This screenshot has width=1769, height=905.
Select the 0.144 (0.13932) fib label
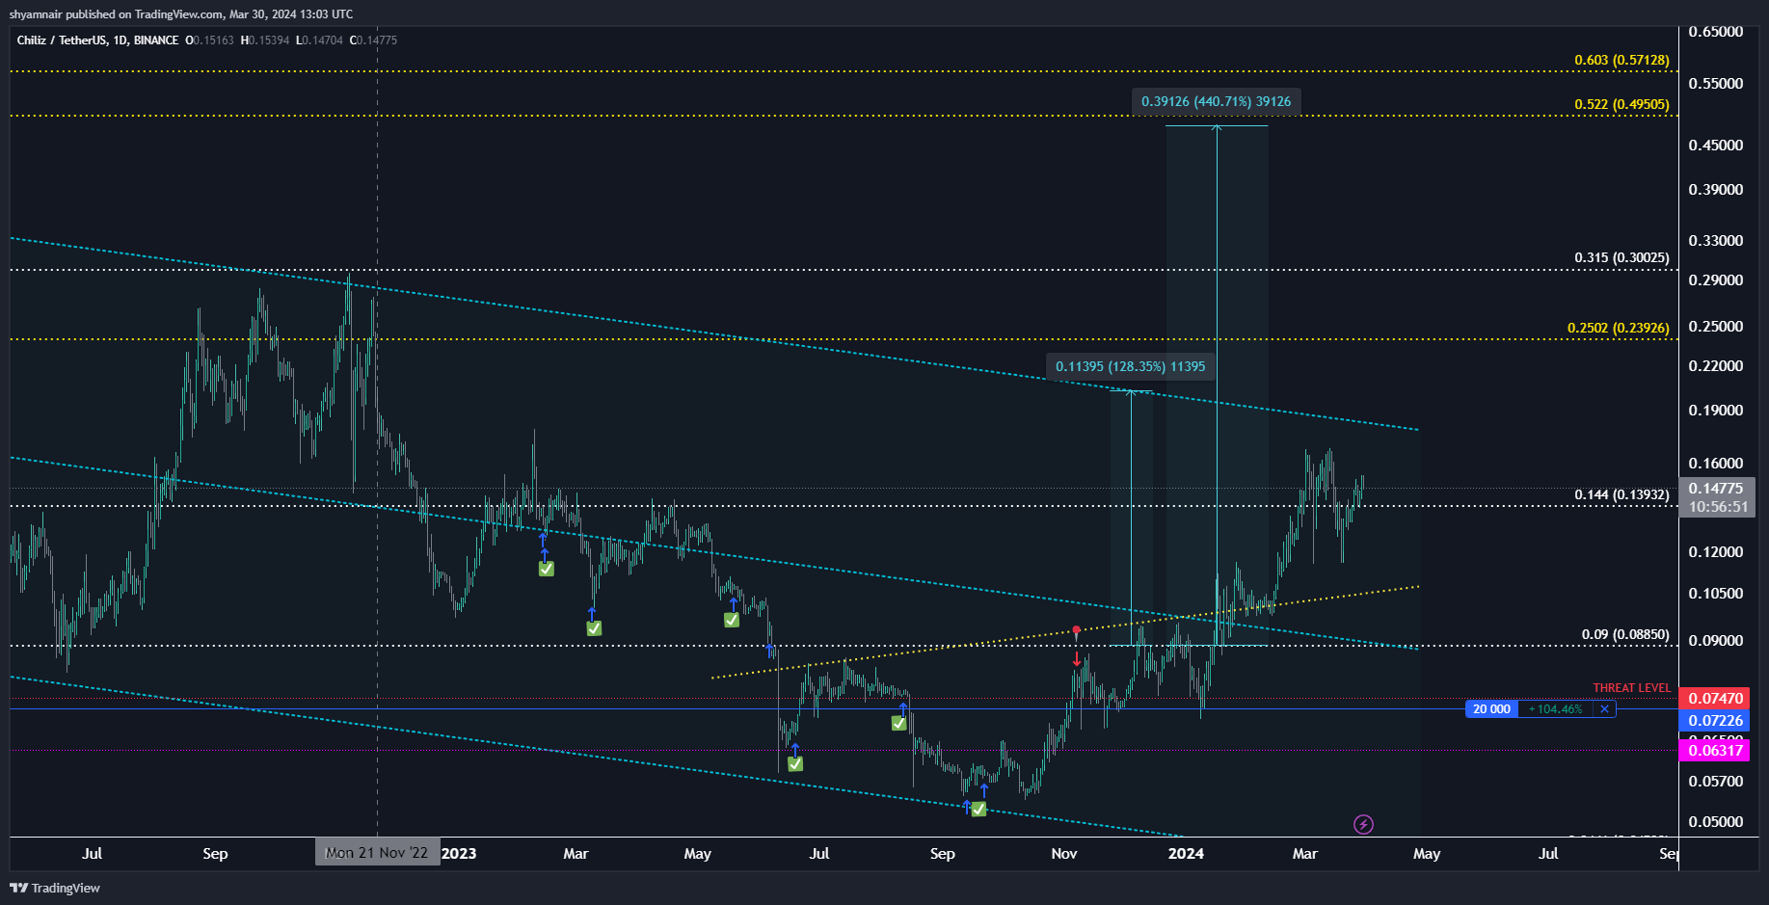1622,494
